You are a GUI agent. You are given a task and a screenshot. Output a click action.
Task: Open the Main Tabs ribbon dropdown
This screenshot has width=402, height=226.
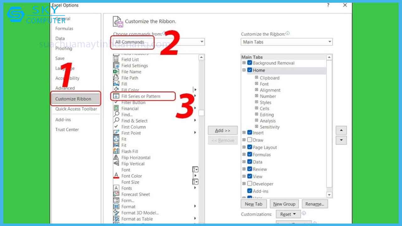point(287,42)
